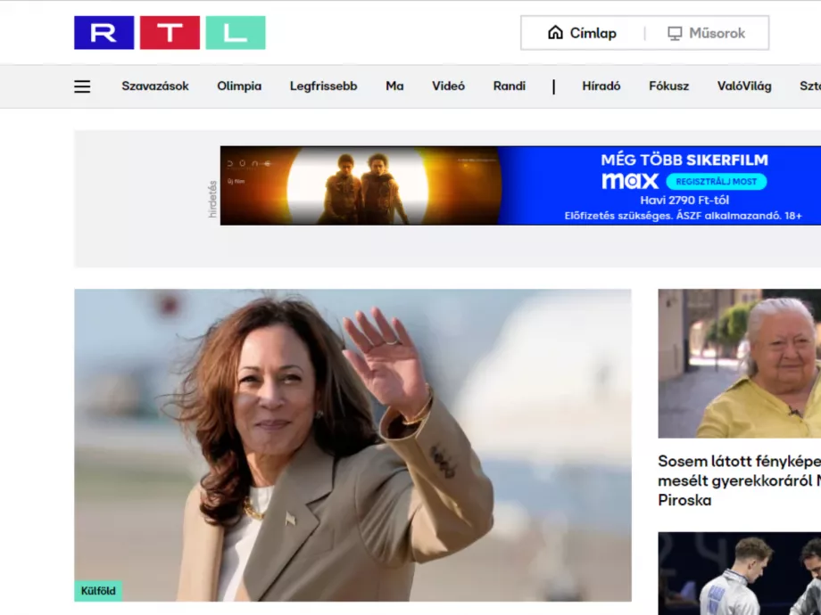Click the 'MÉG TÖBB SIKERFILM' ad text
This screenshot has width=821, height=615.
pos(684,160)
